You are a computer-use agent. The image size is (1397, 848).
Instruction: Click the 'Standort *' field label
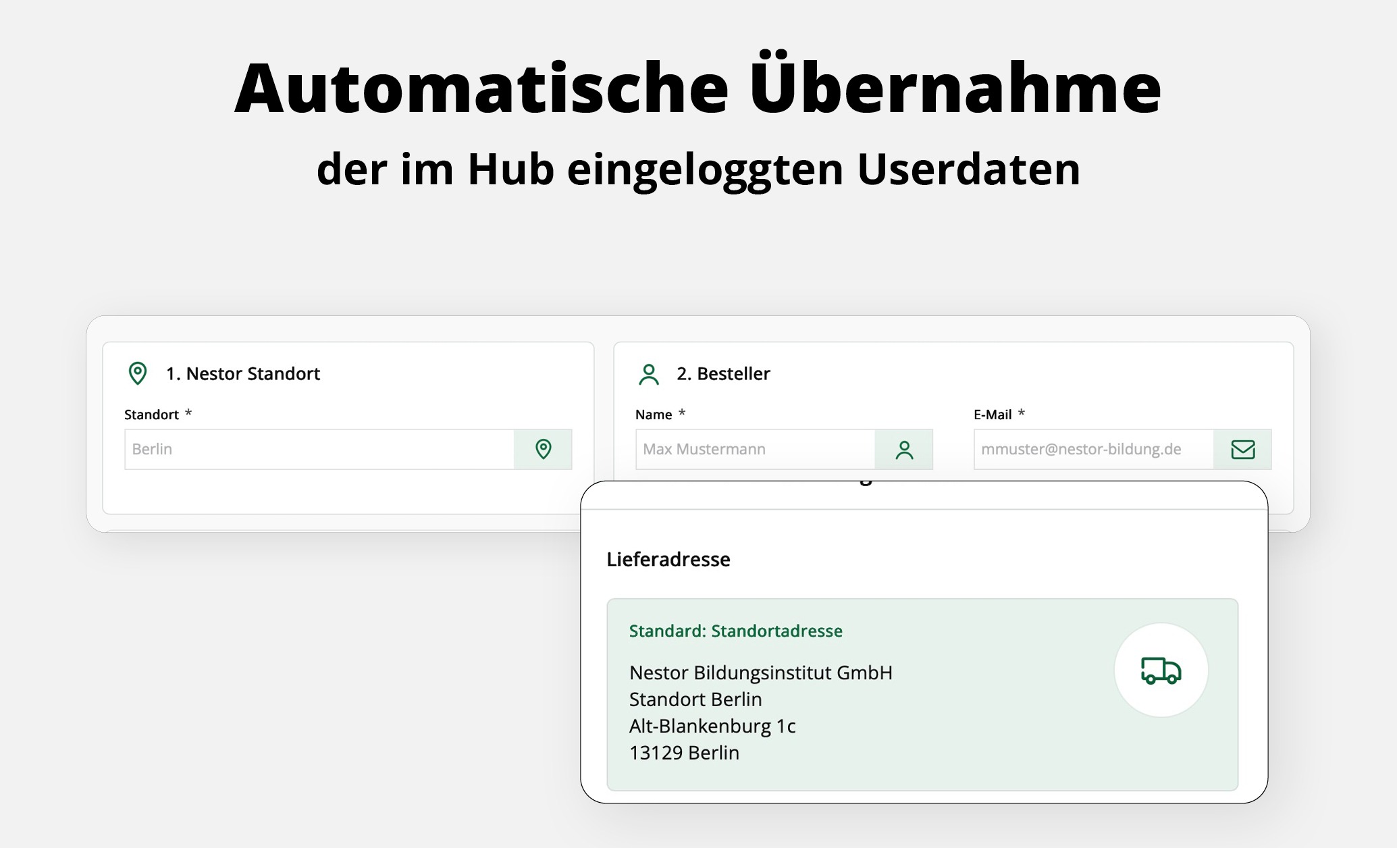point(158,415)
